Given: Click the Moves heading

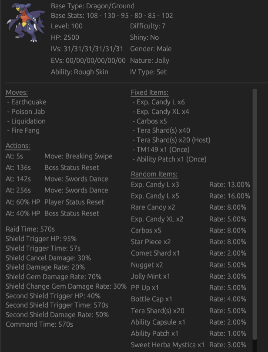Looking at the screenshot, I should pyautogui.click(x=17, y=92).
